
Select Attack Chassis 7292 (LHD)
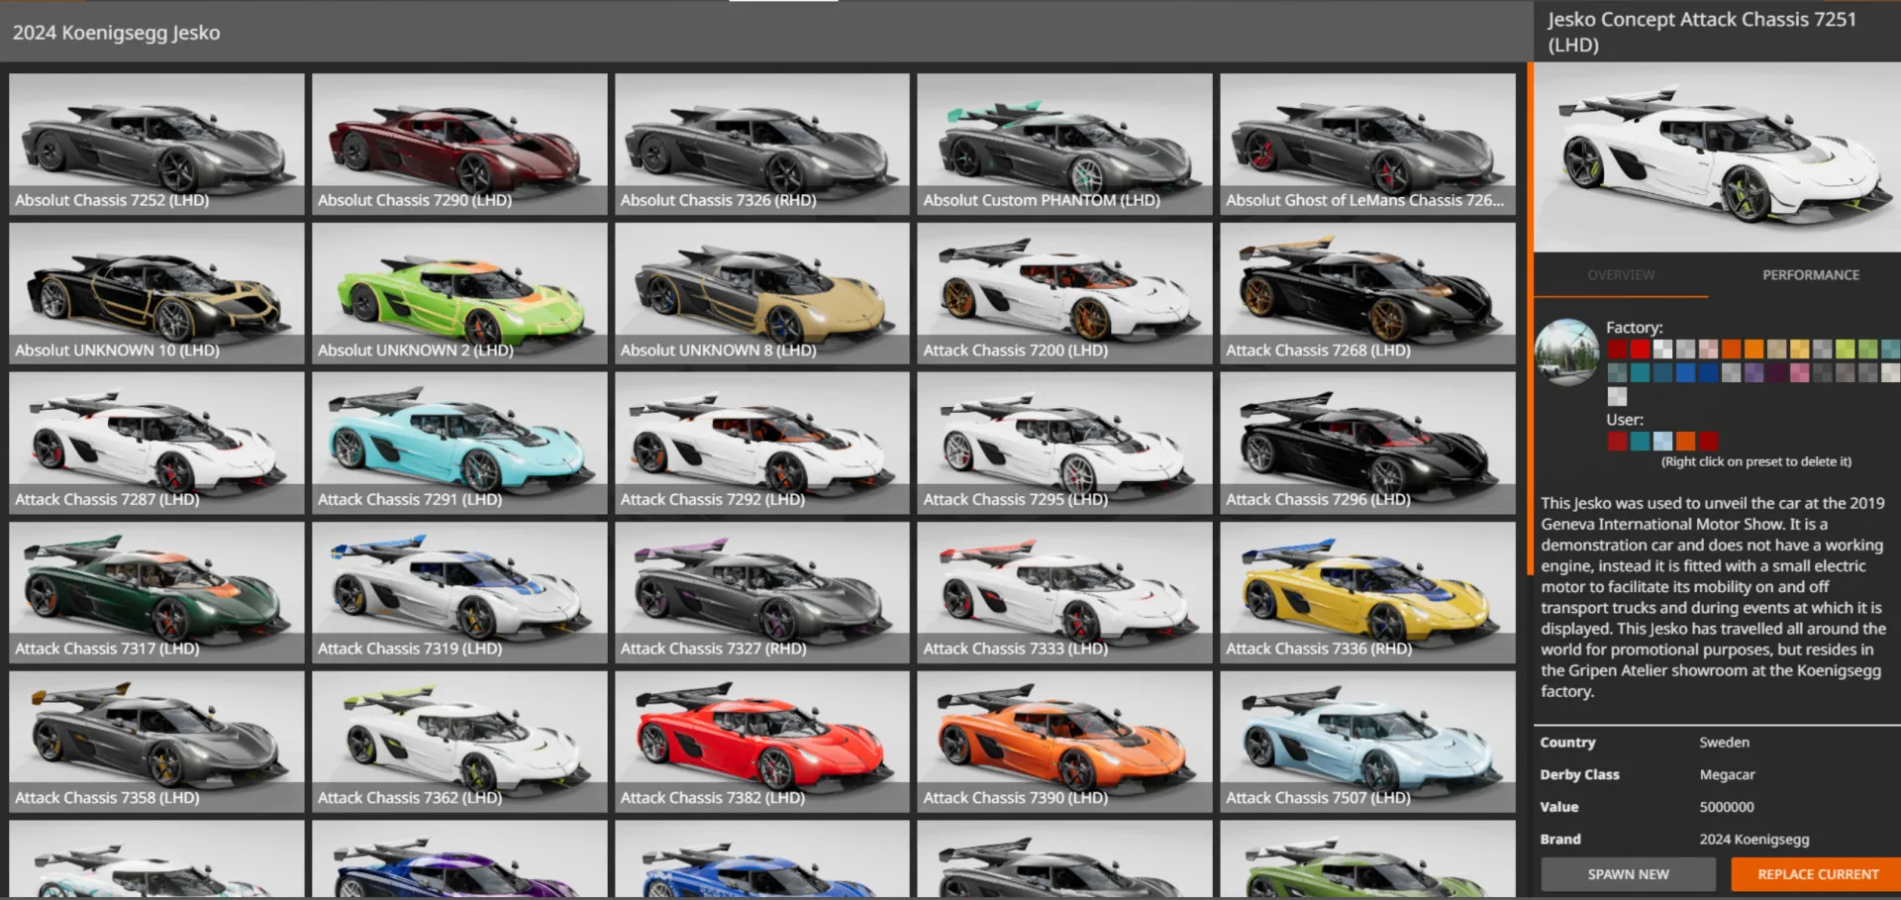pyautogui.click(x=762, y=443)
